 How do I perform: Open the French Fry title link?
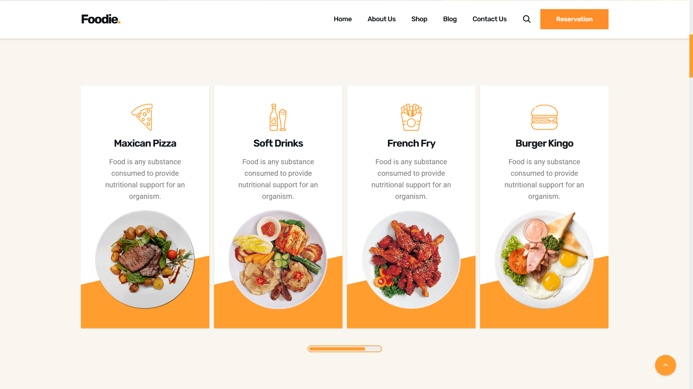411,143
